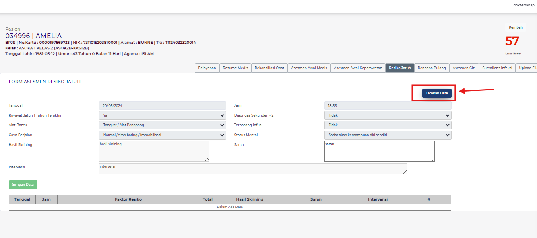Open the Diagnosa Sekunder > 2 dropdown
The height and width of the screenshot is (238, 537).
[x=388, y=115]
